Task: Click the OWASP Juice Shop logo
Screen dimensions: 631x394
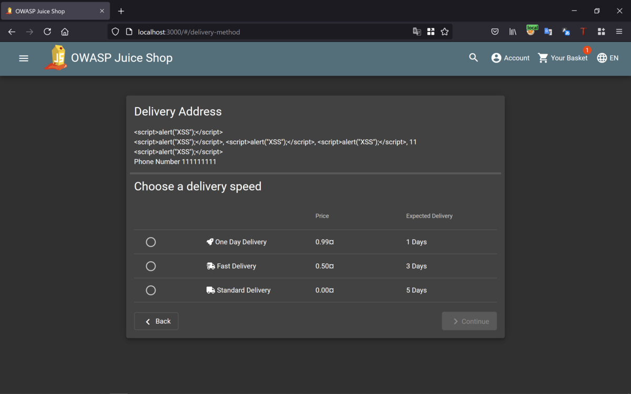Action: [x=56, y=58]
